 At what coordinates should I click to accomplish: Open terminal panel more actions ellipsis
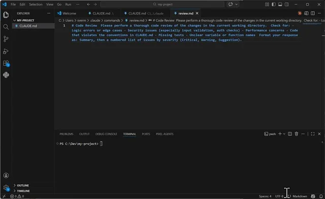coord(303,134)
